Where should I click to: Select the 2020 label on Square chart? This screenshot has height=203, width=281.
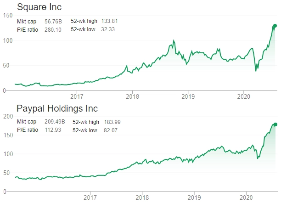click(243, 96)
